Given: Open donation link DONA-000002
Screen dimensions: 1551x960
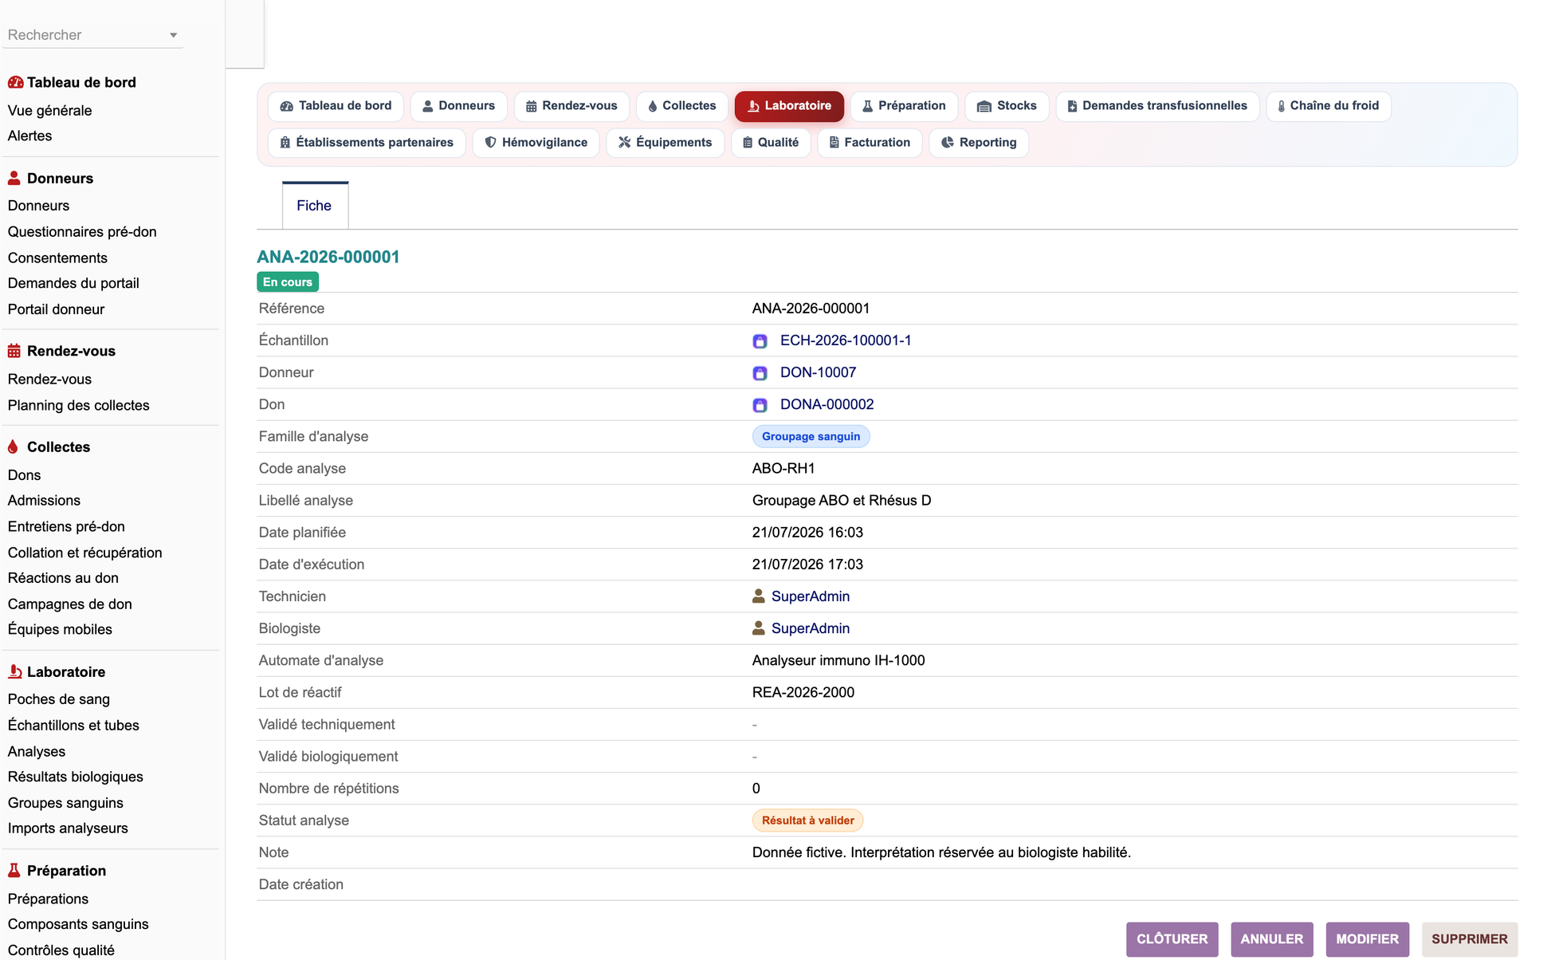Looking at the screenshot, I should 827,404.
